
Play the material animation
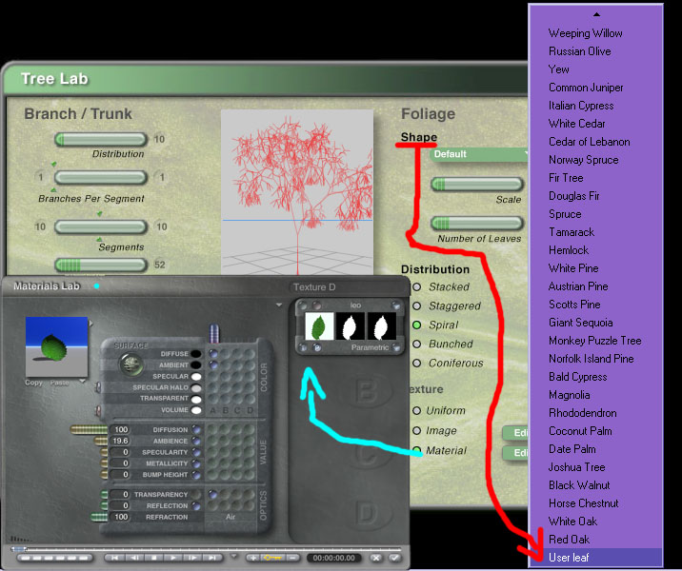[x=173, y=558]
